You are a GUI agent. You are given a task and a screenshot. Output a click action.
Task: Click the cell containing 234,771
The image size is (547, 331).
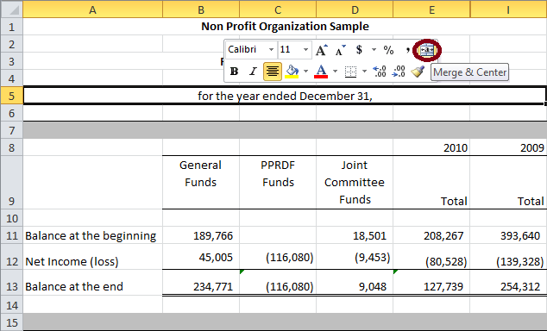pyautogui.click(x=201, y=283)
